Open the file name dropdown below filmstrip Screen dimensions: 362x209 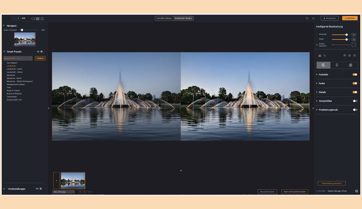pyautogui.click(x=64, y=192)
